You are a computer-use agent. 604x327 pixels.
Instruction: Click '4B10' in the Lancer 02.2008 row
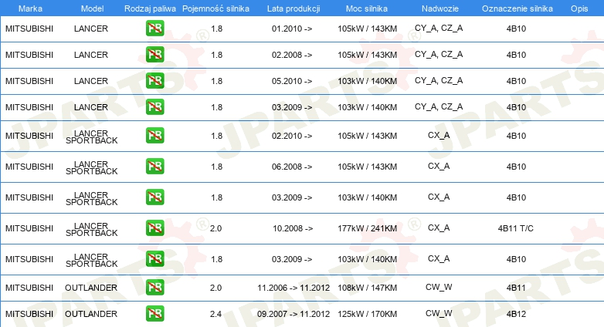point(516,55)
